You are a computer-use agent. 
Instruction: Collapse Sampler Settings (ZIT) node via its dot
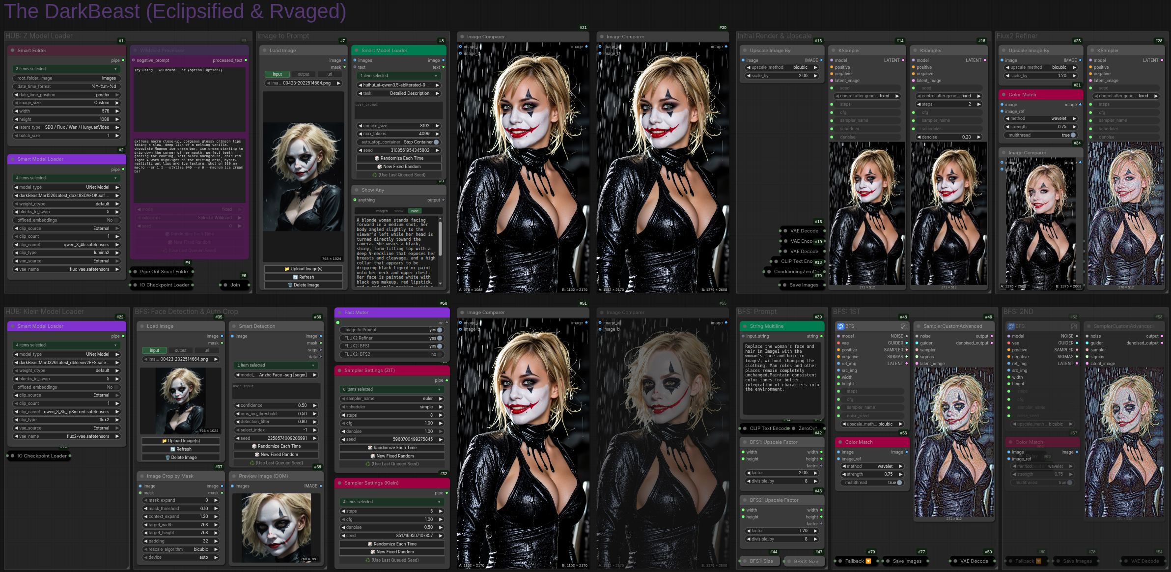pyautogui.click(x=339, y=371)
